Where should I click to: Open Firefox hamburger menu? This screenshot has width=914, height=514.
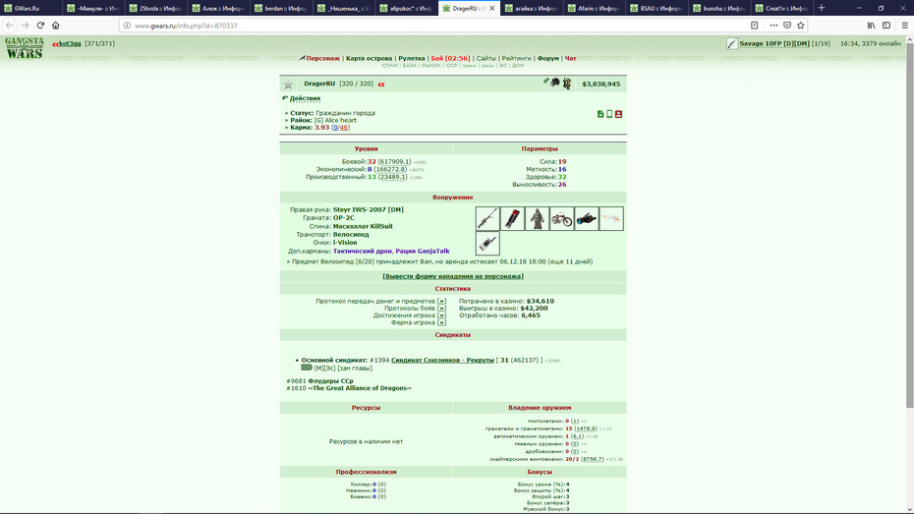[x=904, y=25]
